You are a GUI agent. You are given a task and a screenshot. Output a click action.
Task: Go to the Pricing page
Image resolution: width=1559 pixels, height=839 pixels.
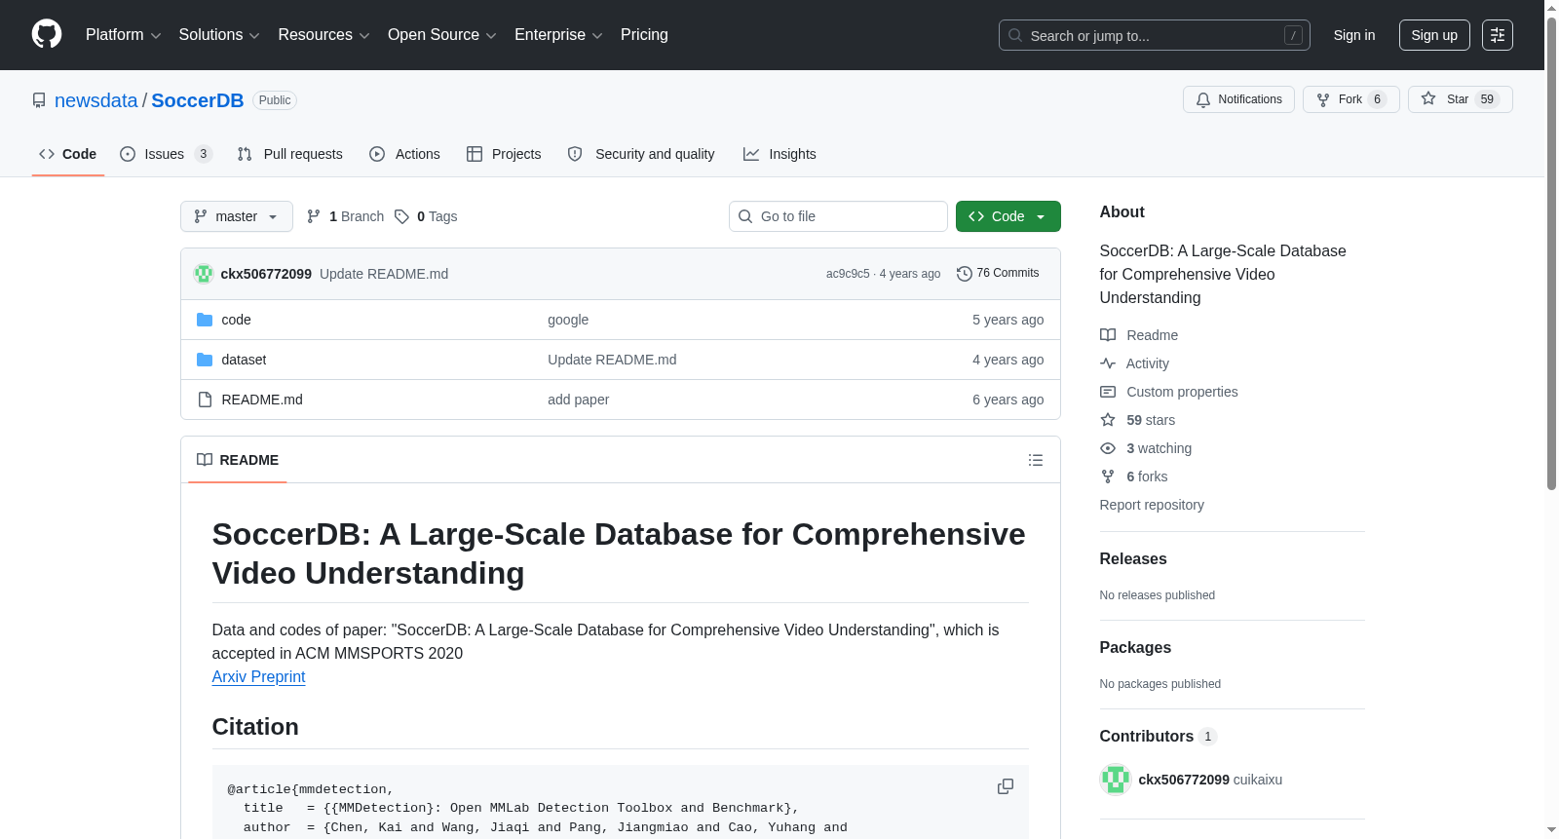pyautogui.click(x=644, y=35)
